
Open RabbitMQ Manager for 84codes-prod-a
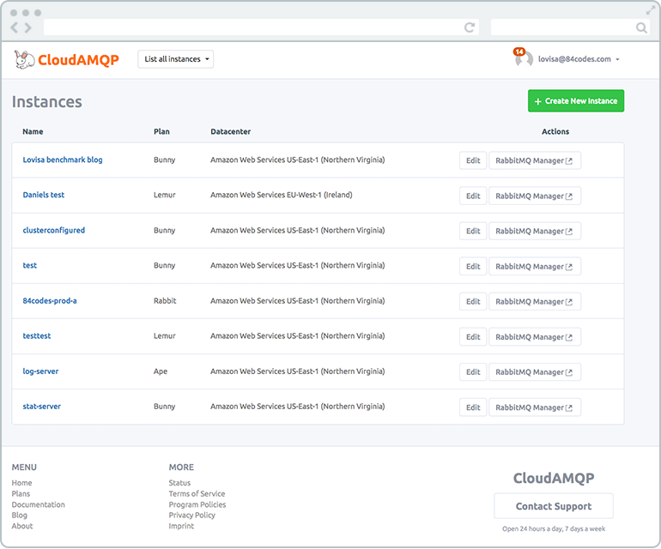[535, 302]
